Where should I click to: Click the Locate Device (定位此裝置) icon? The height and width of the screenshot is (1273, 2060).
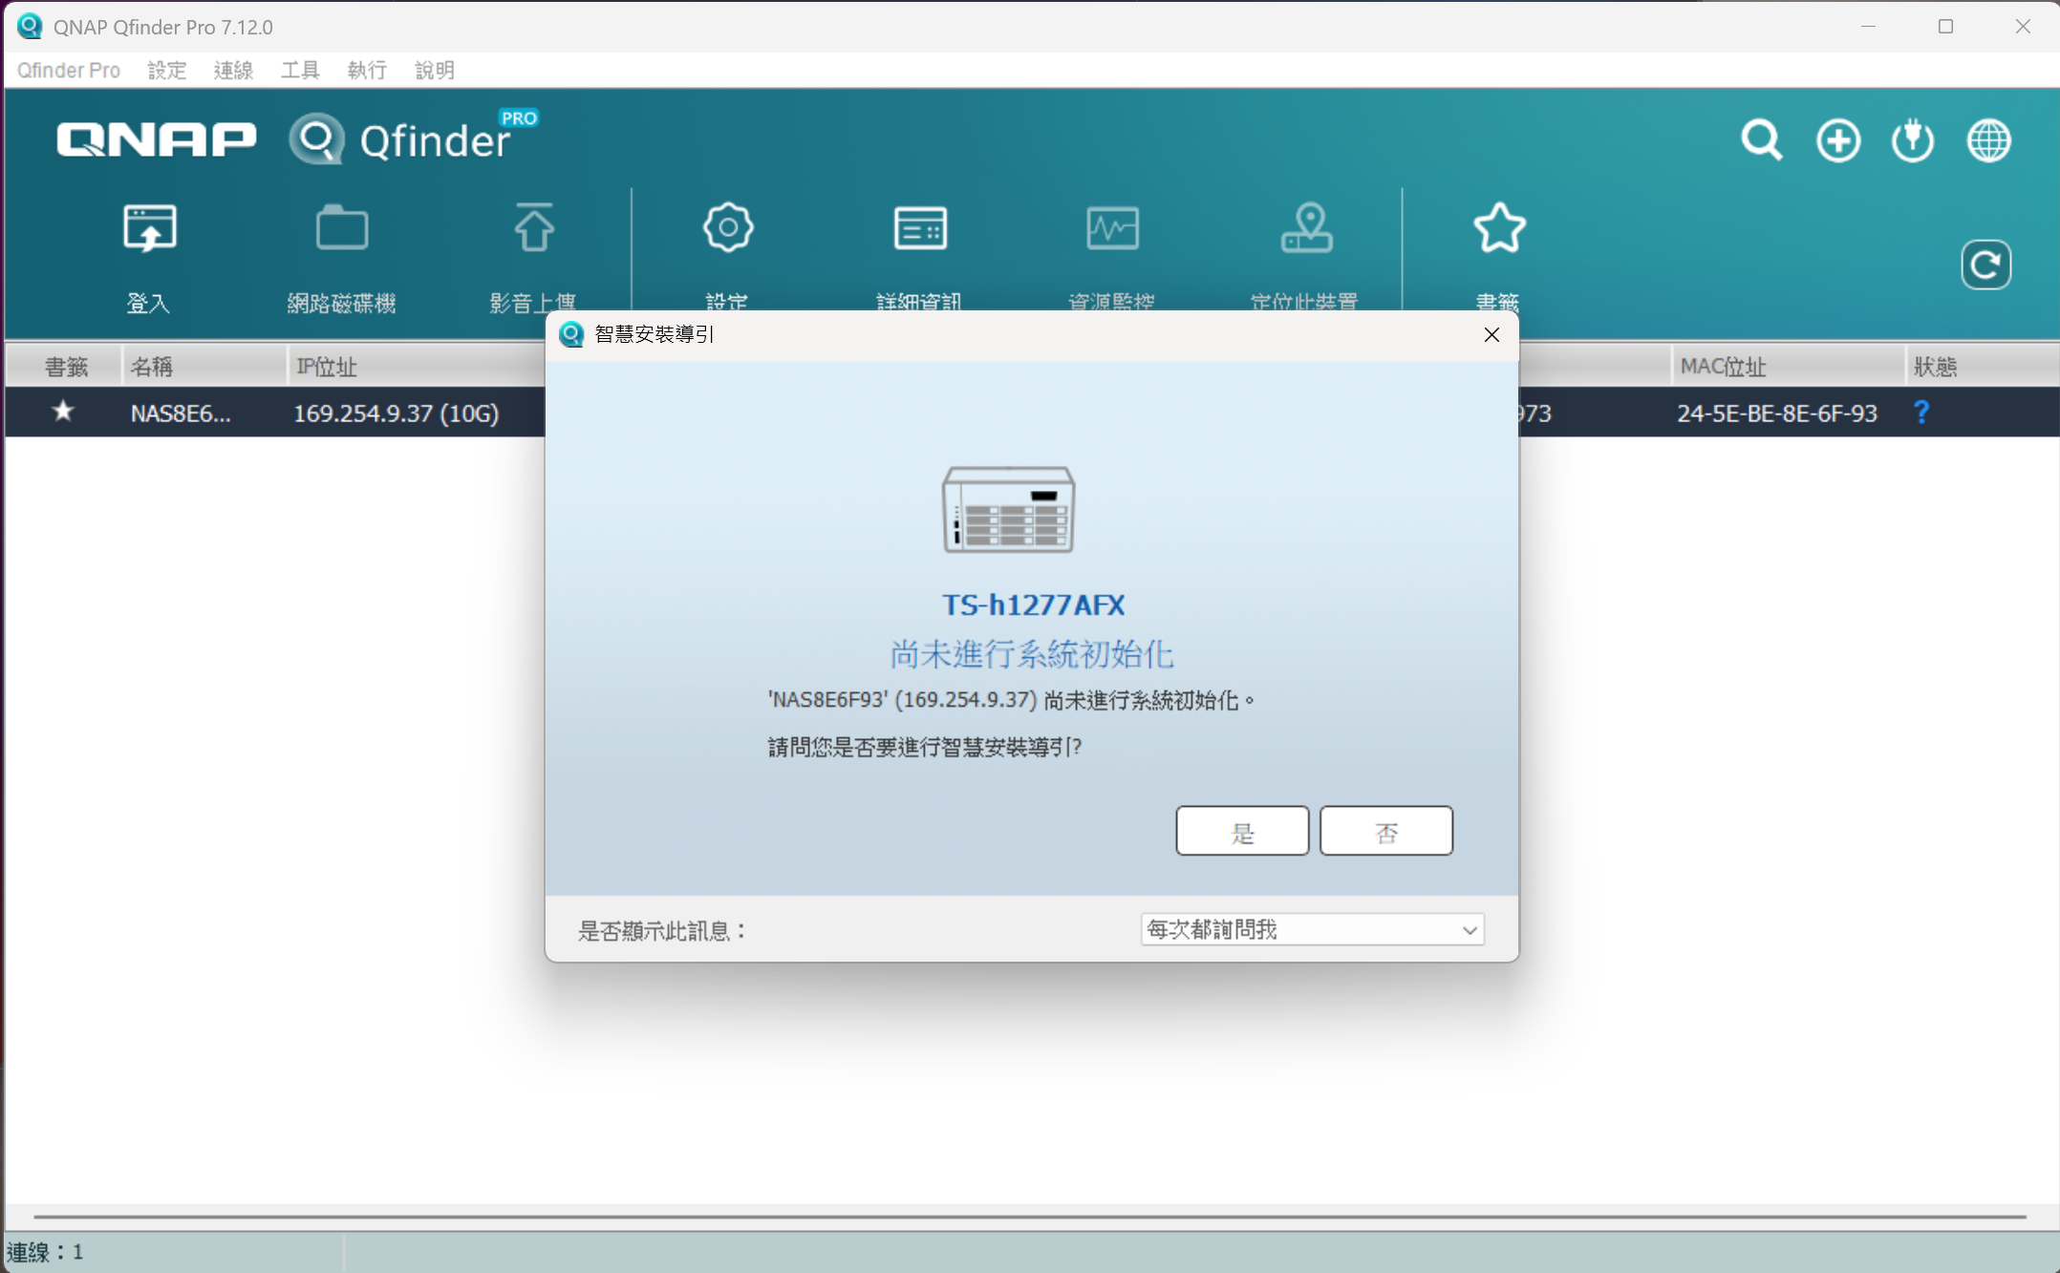pyautogui.click(x=1306, y=227)
